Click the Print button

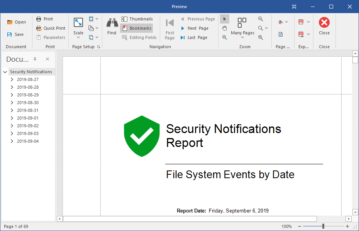click(x=44, y=19)
